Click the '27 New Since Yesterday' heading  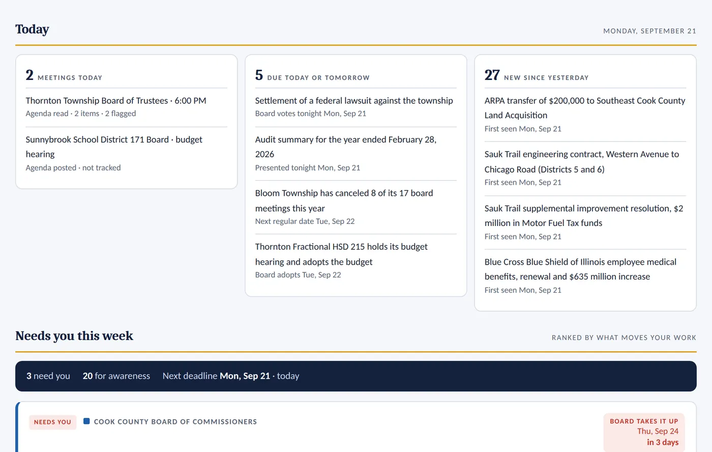537,75
